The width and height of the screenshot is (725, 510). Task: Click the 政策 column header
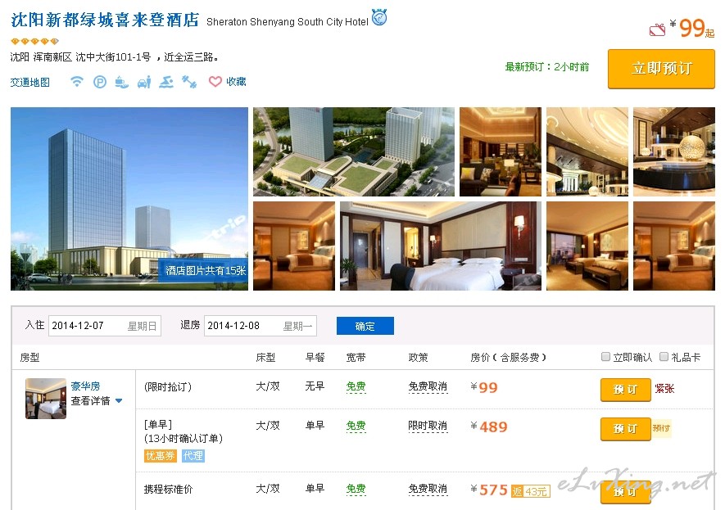point(418,357)
